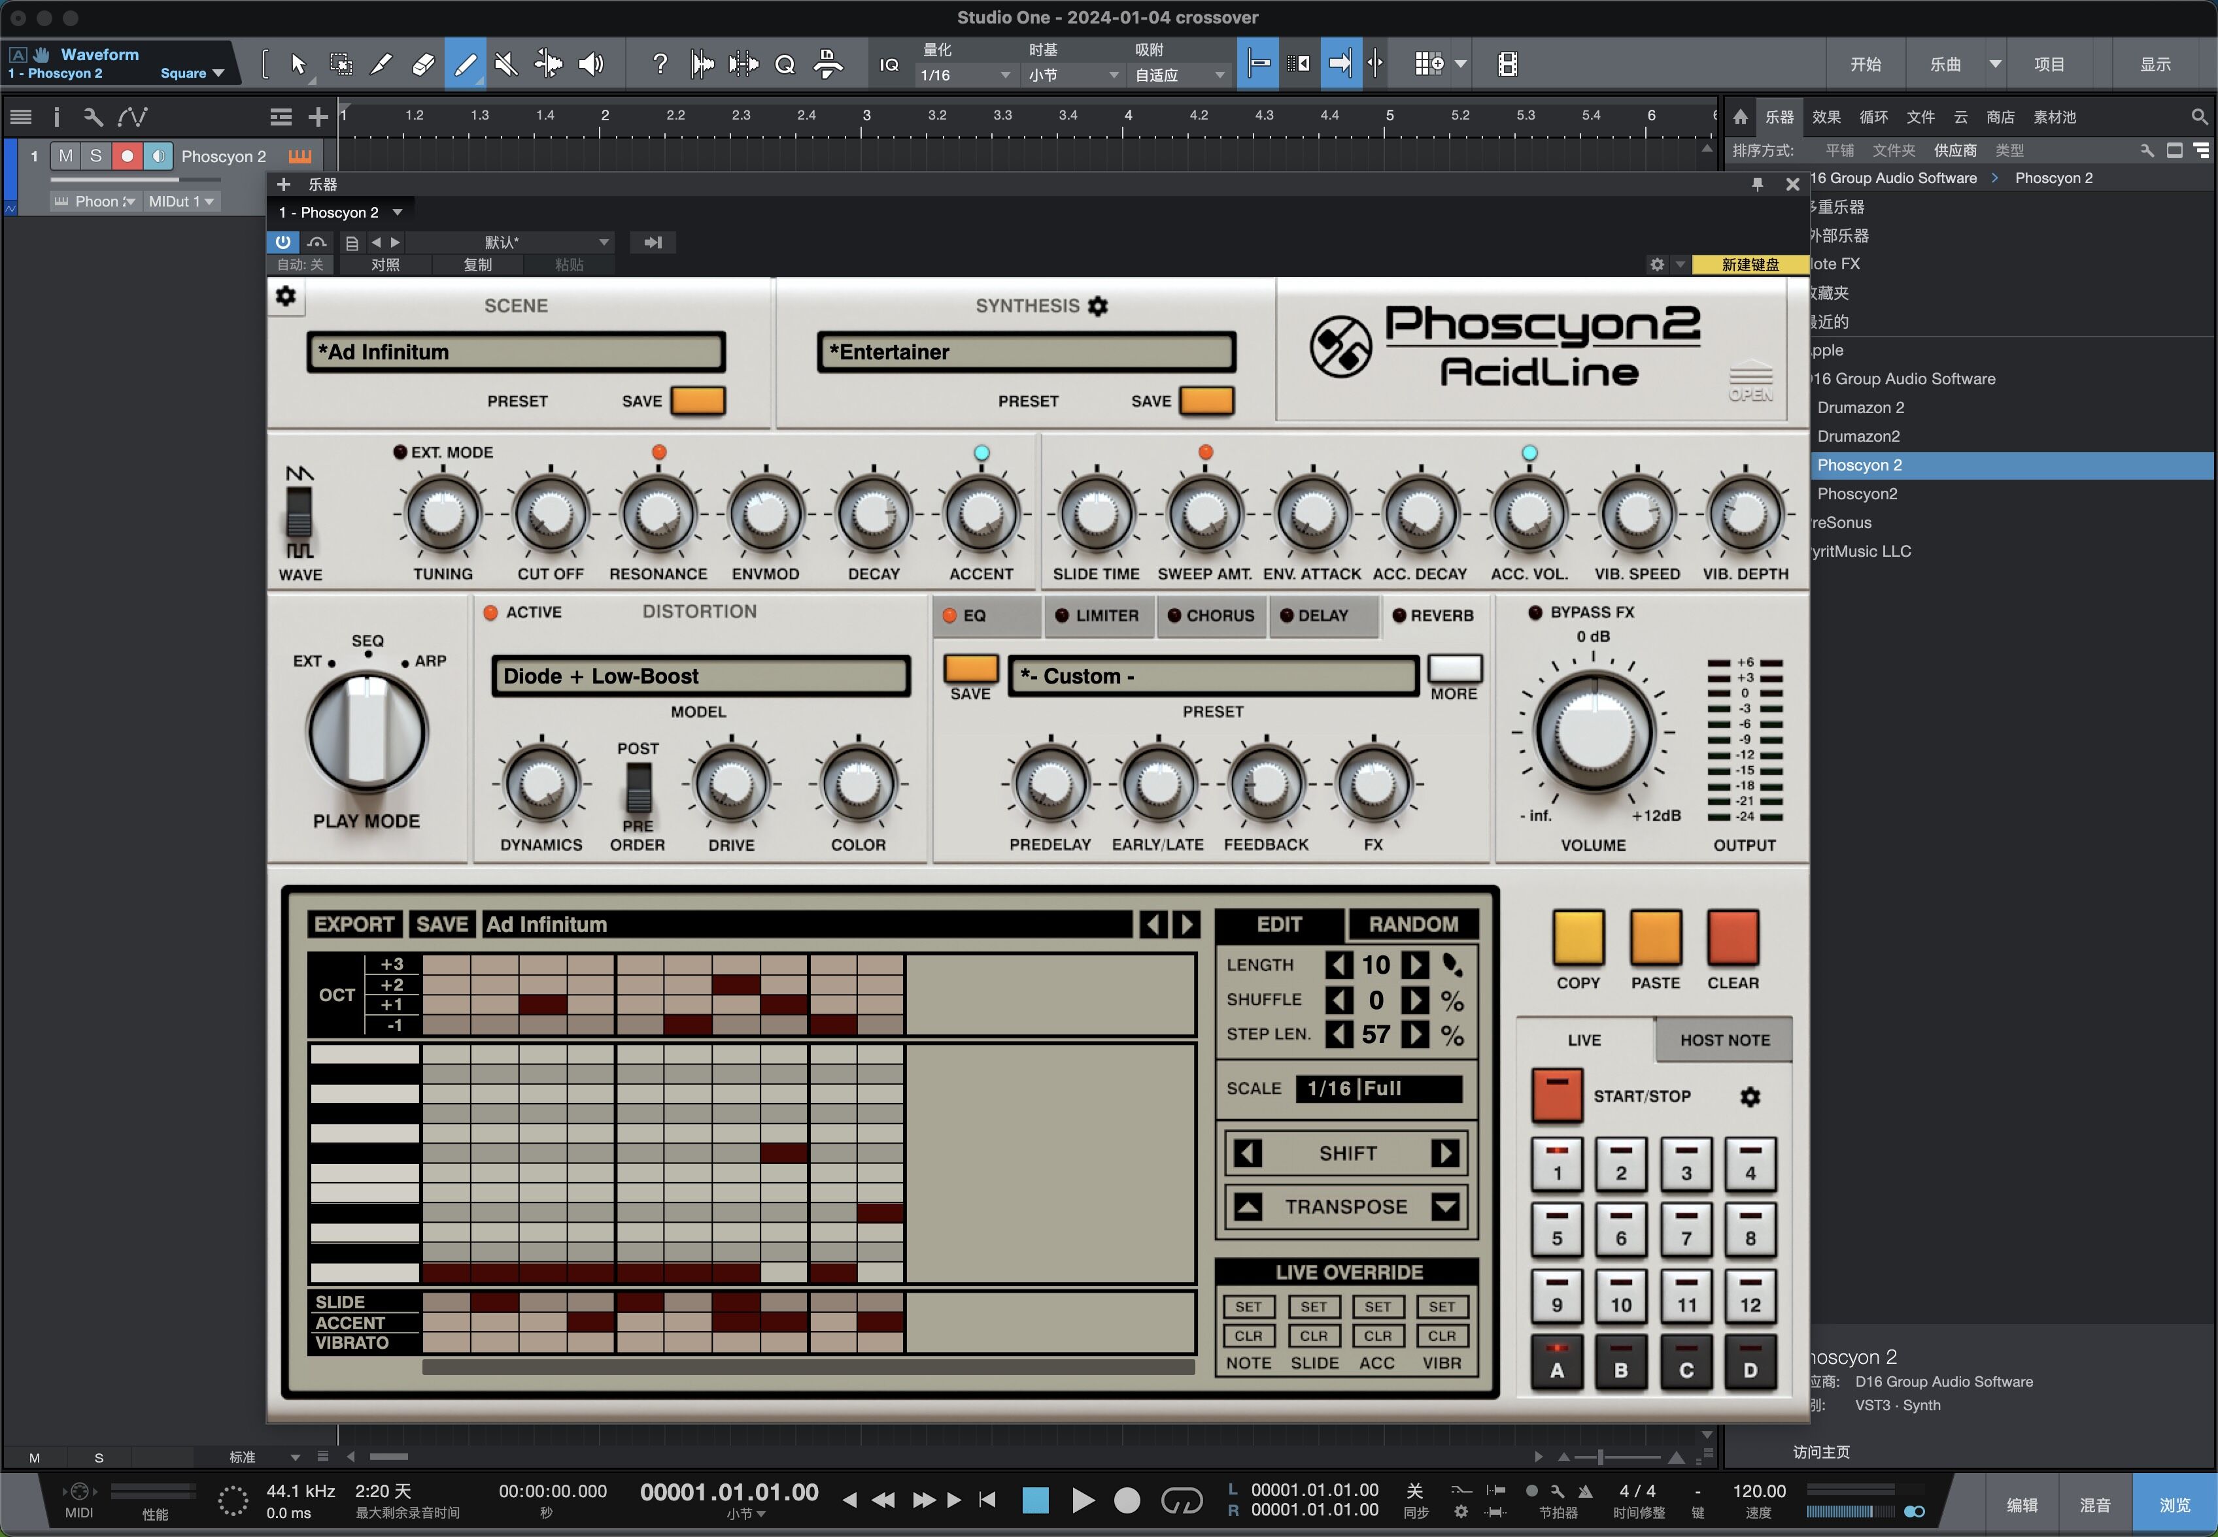Click the home icon in browser panel
This screenshot has height=1537, width=2218.
point(1740,116)
